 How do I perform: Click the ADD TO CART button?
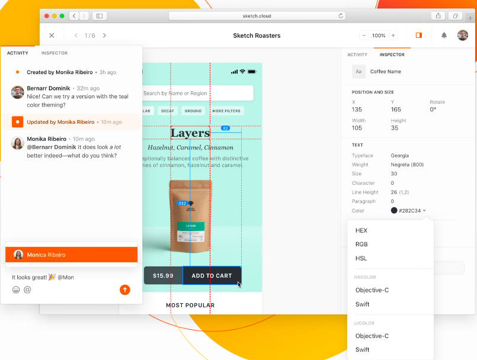tap(212, 275)
